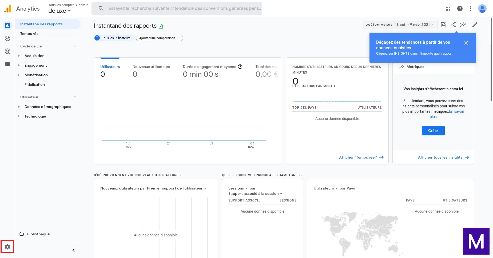The width and height of the screenshot is (493, 258).
Task: Click the Créer button
Action: click(x=433, y=131)
